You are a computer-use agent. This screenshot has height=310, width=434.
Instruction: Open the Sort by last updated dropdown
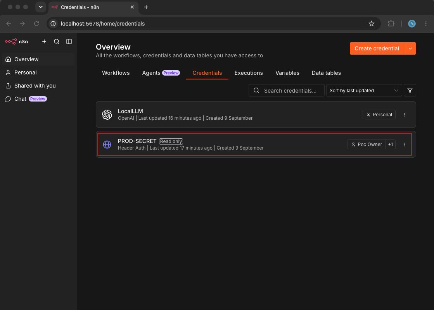click(x=364, y=90)
